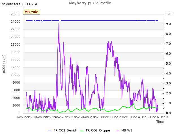Screen dimensions: 181x136
Task: Click the Dec 4 date tick label
Action: (136, 117)
